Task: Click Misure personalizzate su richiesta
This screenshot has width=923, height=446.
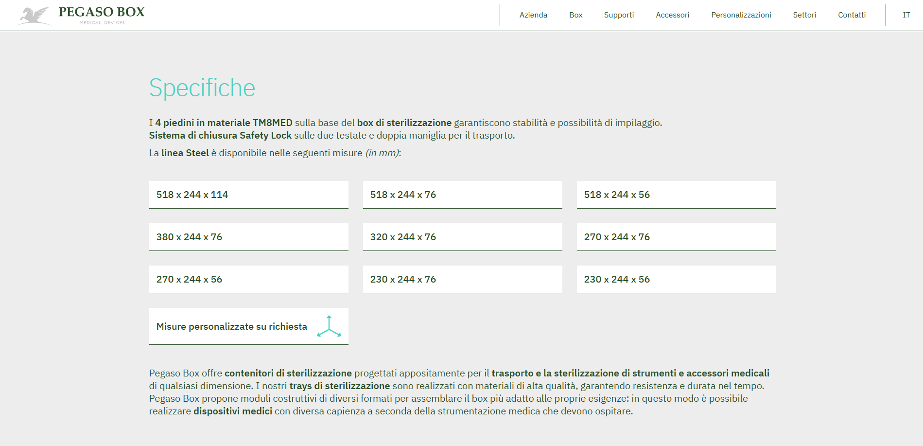Action: tap(249, 326)
